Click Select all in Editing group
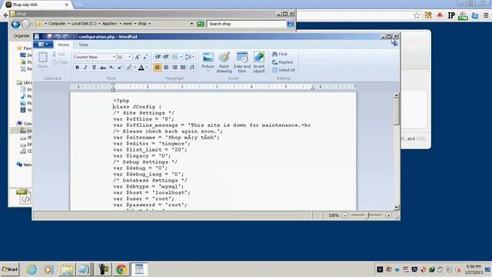Screen dimensions: 492x277 tap(284, 70)
